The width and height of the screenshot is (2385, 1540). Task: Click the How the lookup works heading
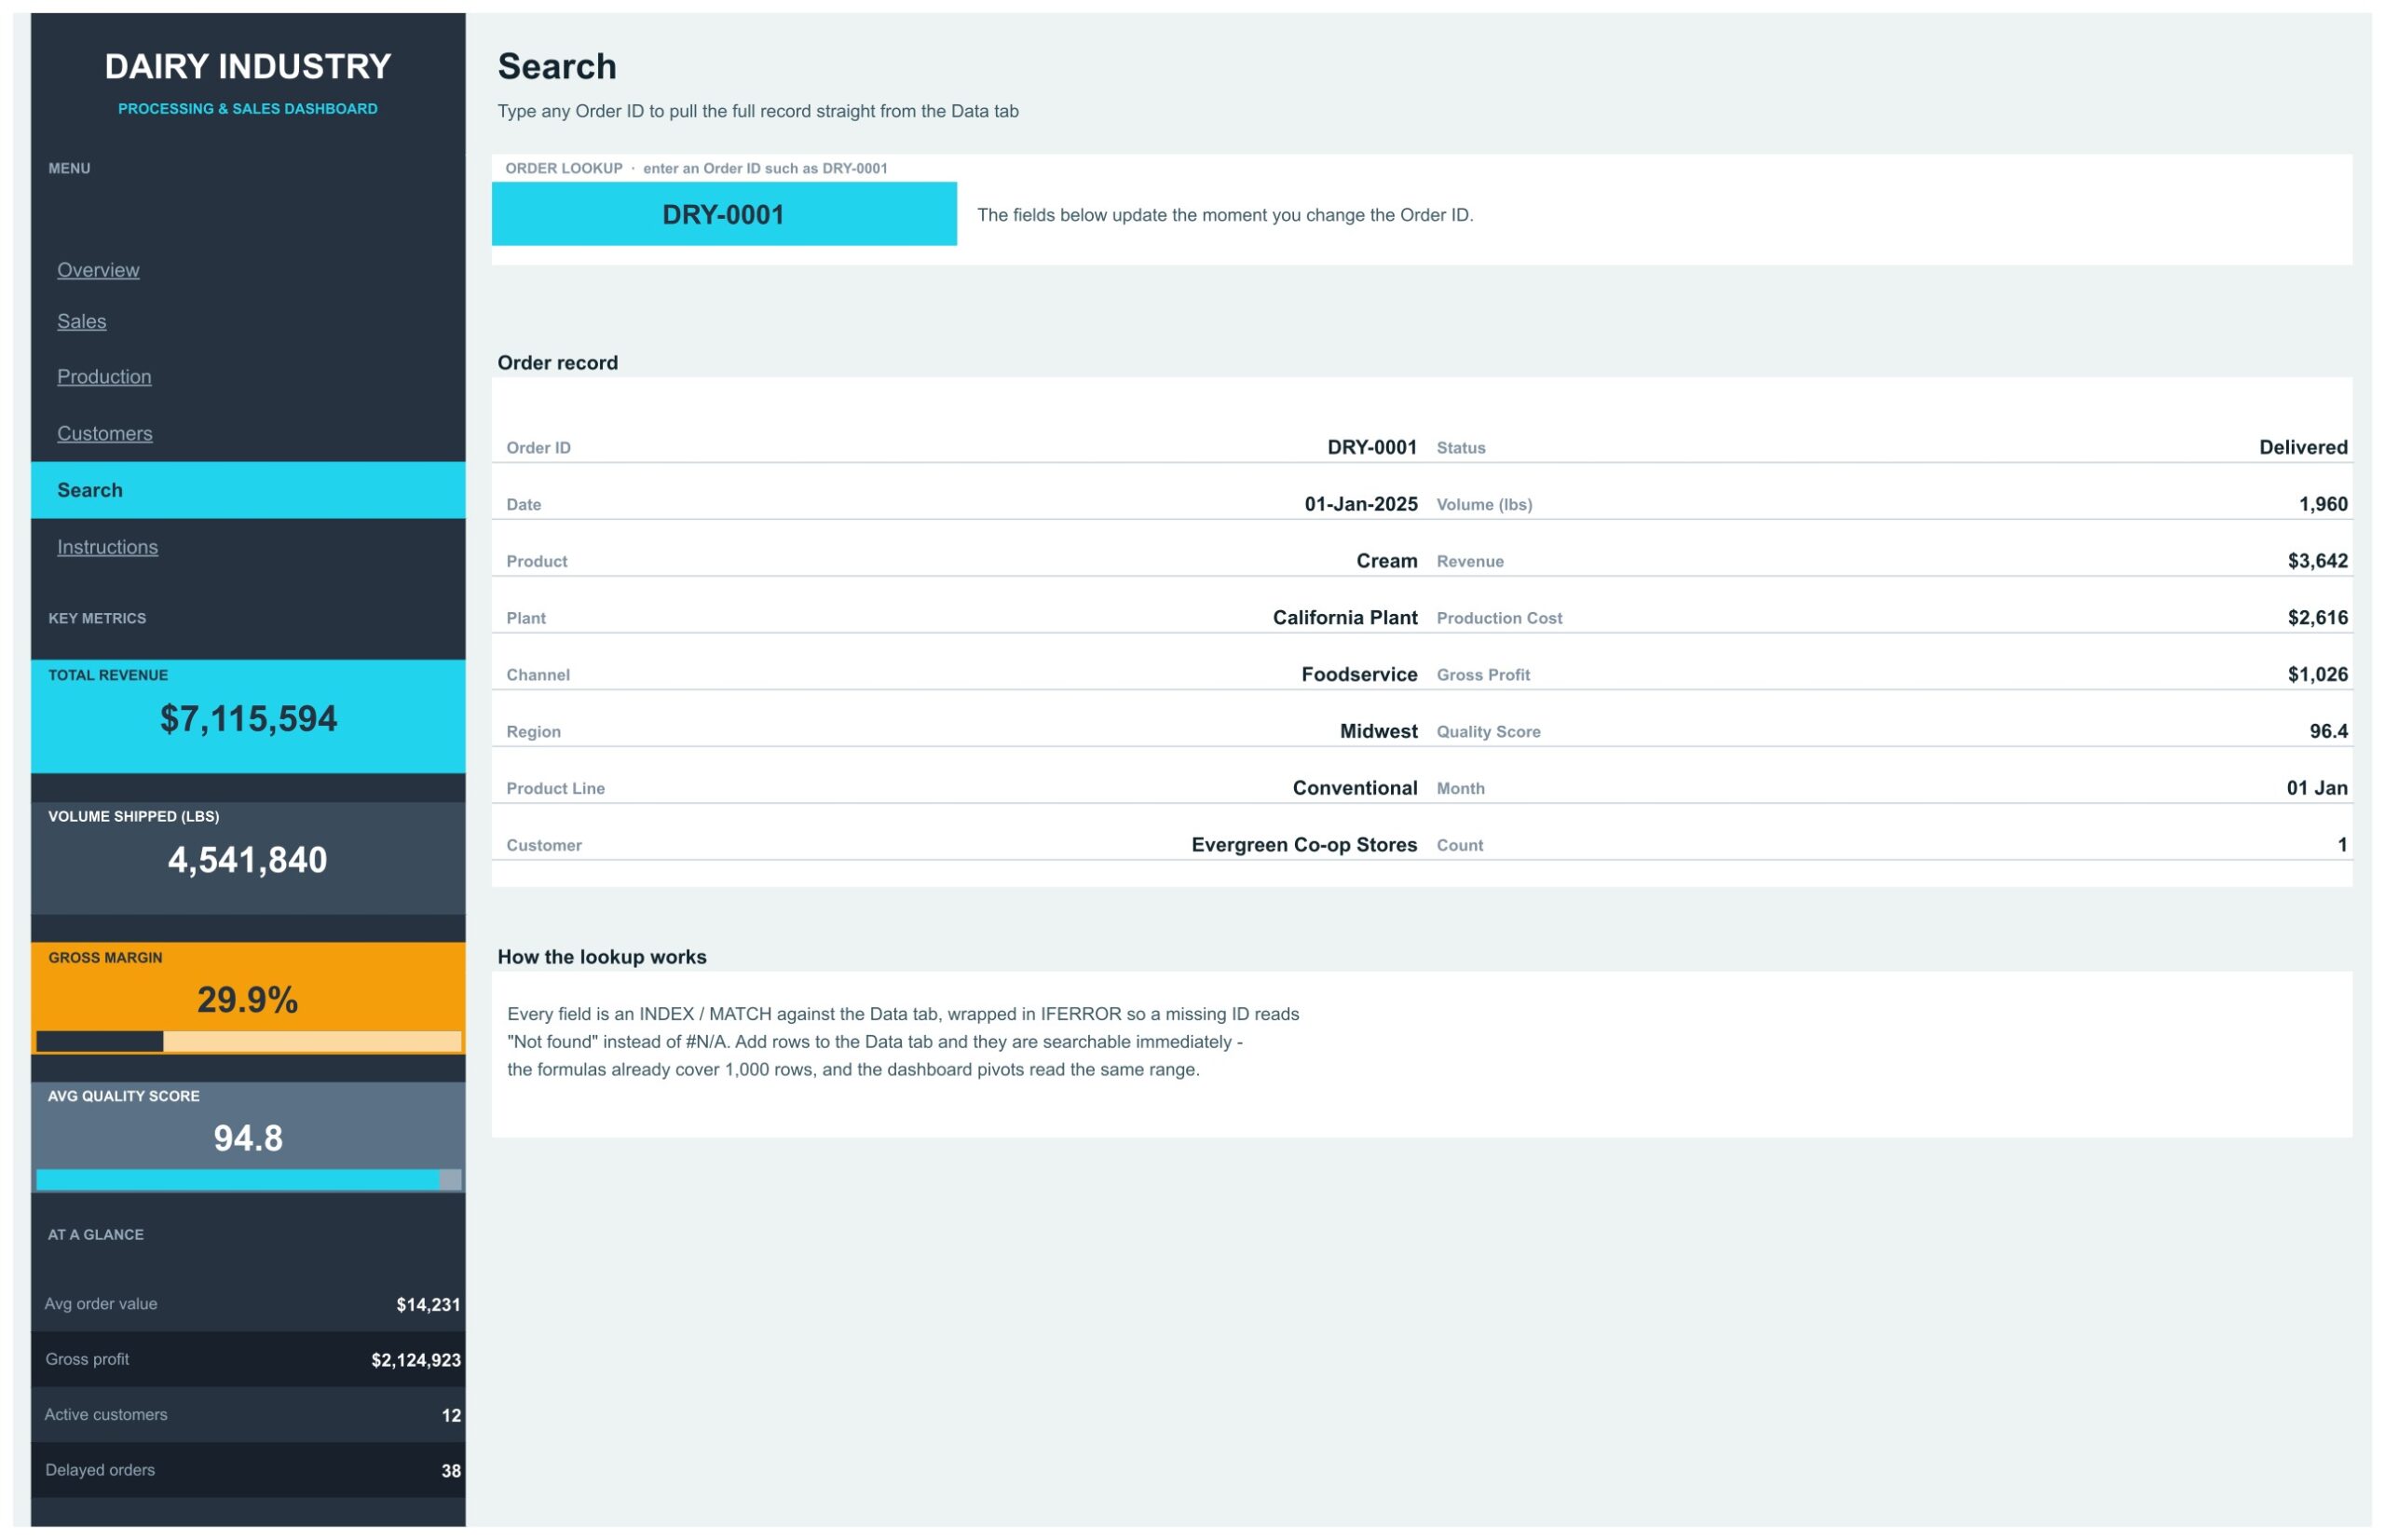602,957
